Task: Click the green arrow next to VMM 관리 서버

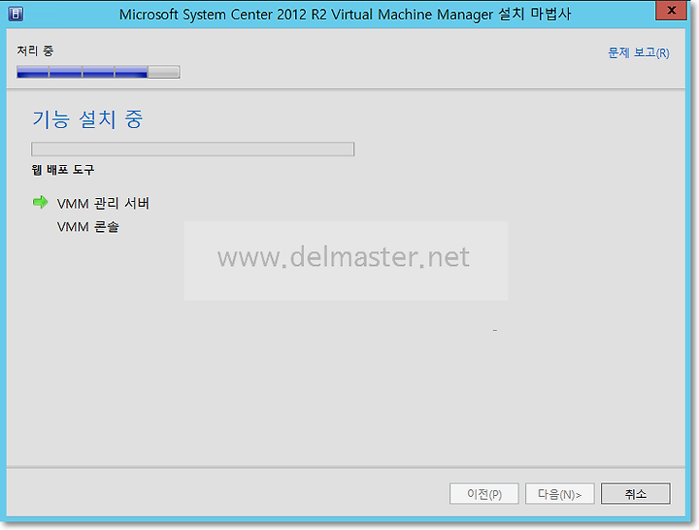Action: point(41,202)
